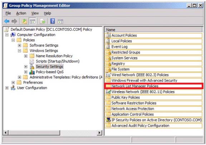
Task: Click the blue Back arrow toolbar icon
Action: [7, 21]
